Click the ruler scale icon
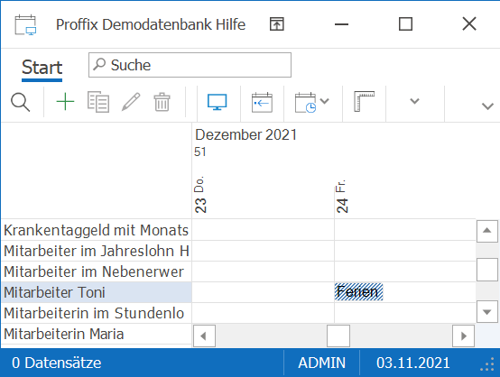This screenshot has height=377, width=500. coord(364,102)
